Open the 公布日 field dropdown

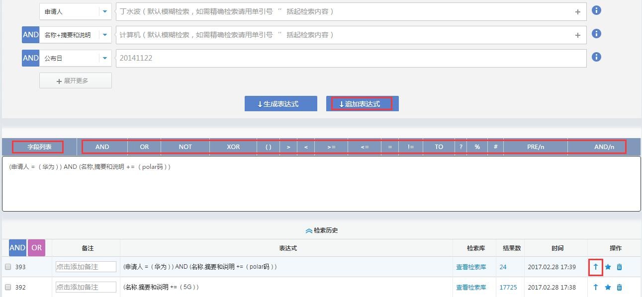pos(104,58)
